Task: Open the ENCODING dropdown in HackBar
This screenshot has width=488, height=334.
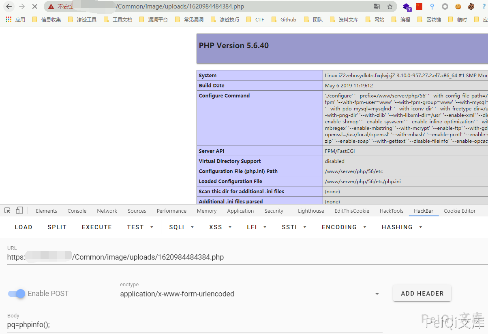Action: click(344, 227)
